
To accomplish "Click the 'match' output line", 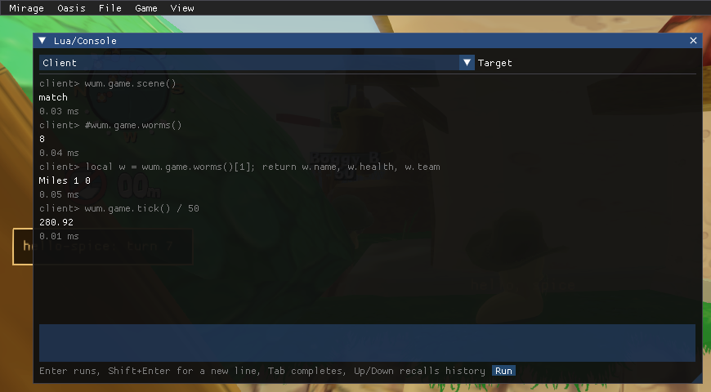I will [x=53, y=97].
